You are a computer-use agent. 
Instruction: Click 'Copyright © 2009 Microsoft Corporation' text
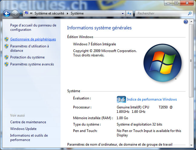click(x=105, y=51)
